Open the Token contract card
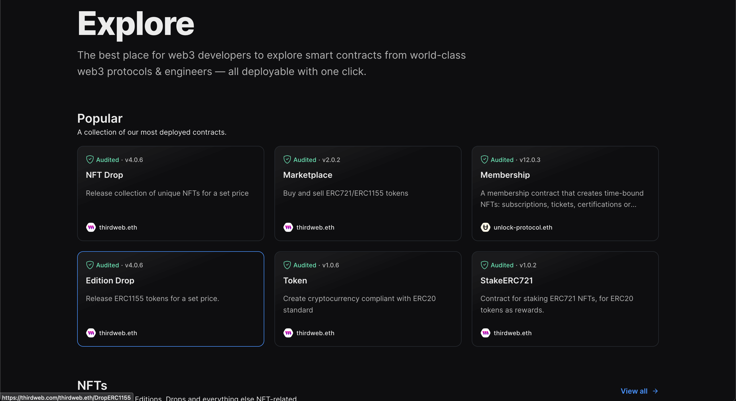This screenshot has height=401, width=736. [368, 299]
